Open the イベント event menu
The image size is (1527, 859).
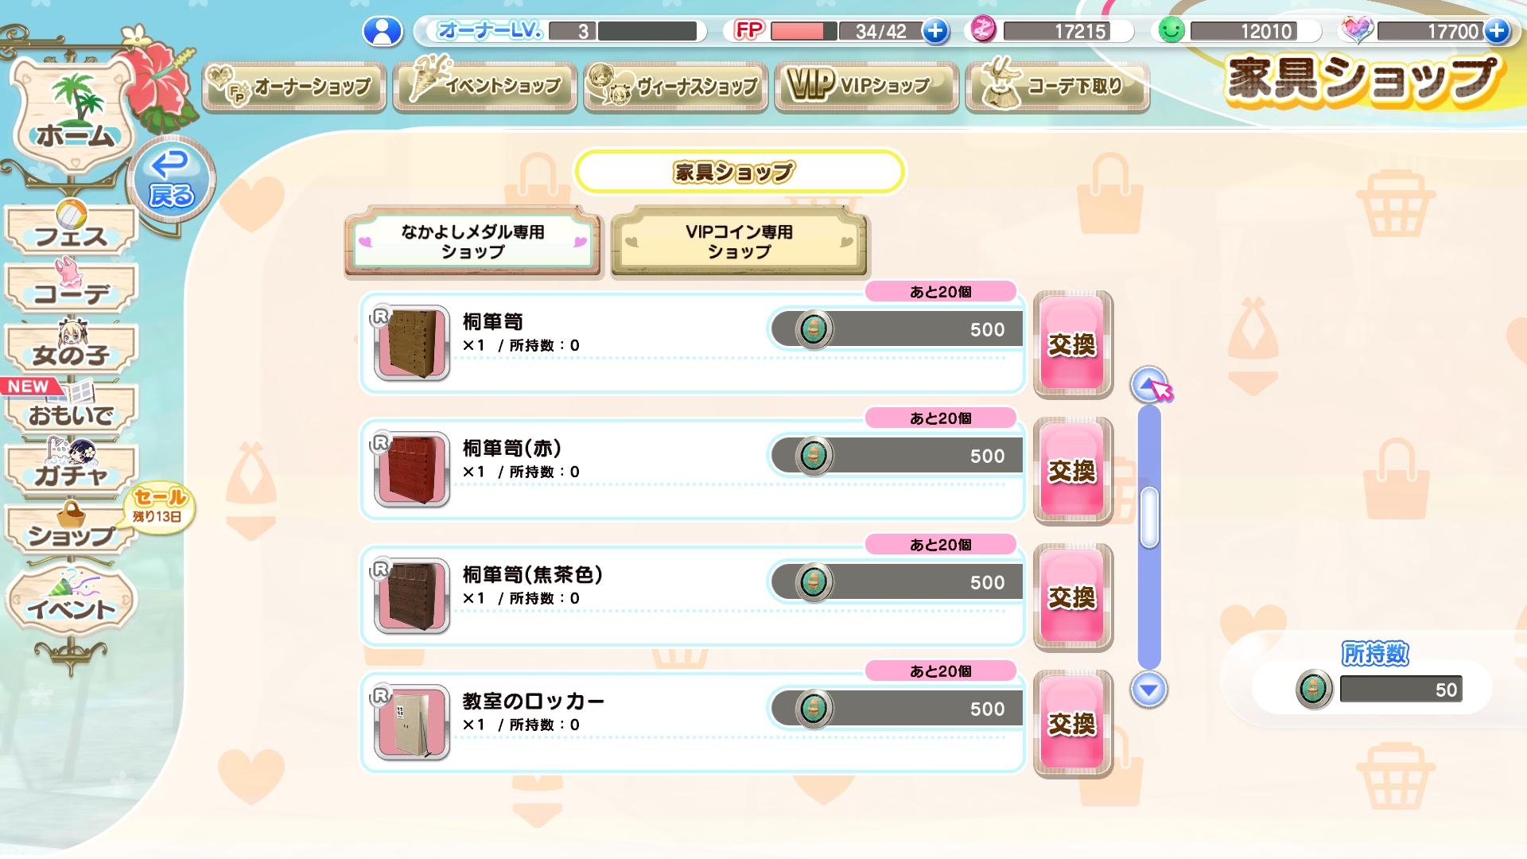click(72, 601)
